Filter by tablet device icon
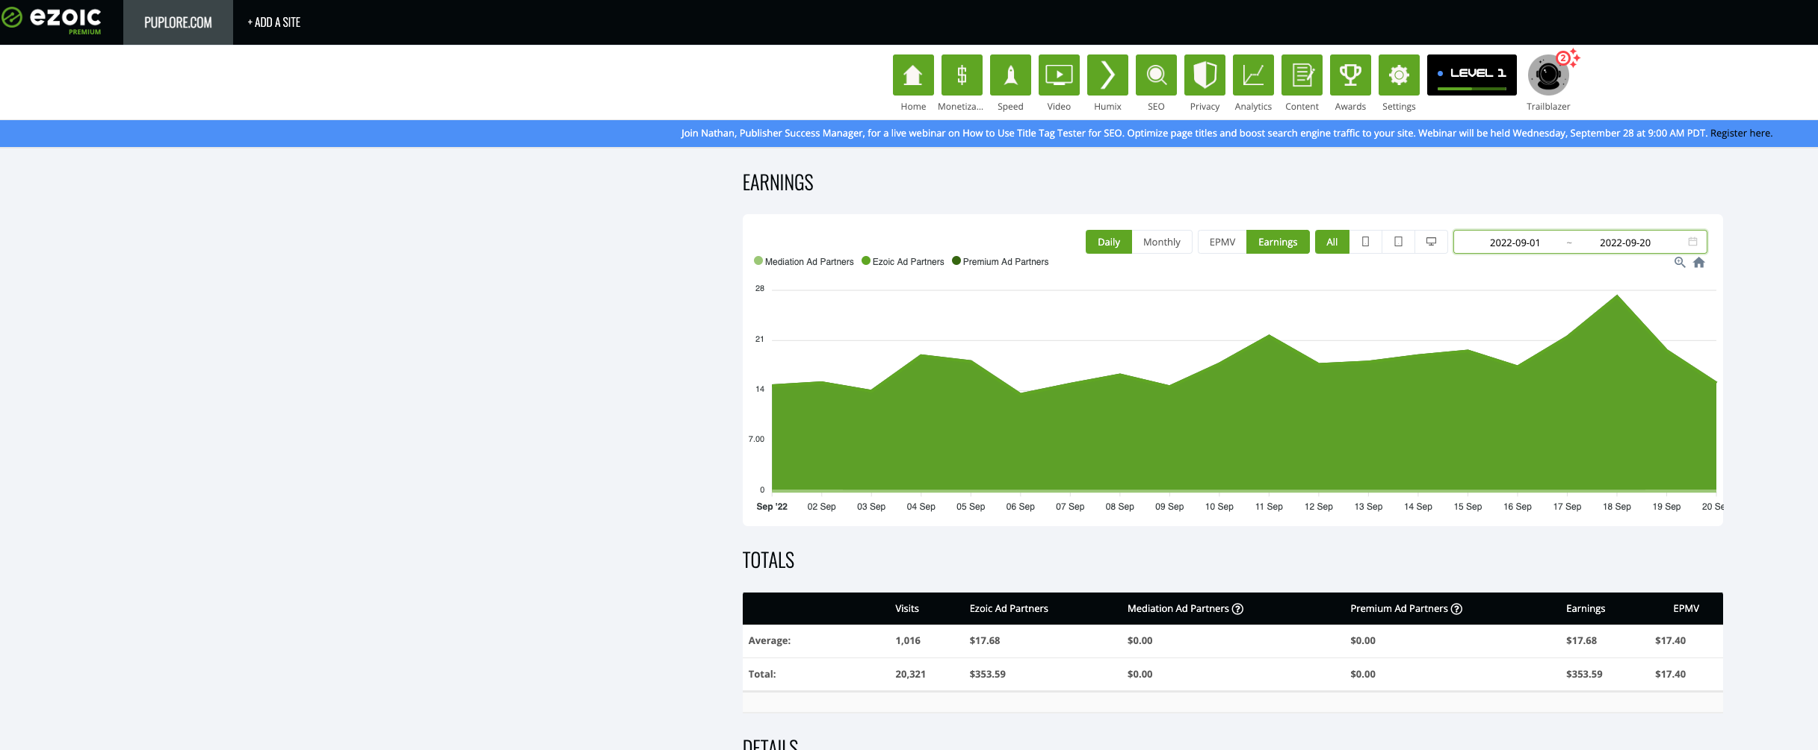 click(1398, 242)
